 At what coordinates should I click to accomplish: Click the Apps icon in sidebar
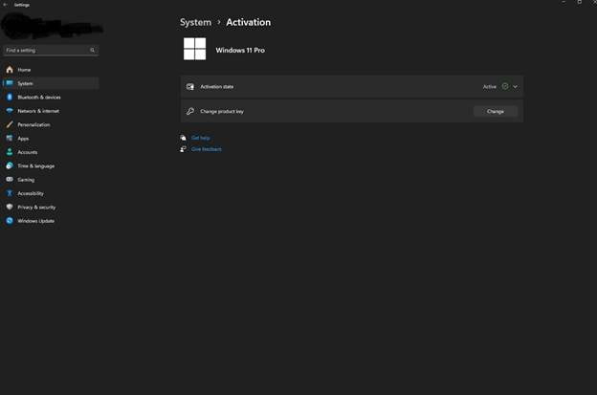(x=10, y=138)
